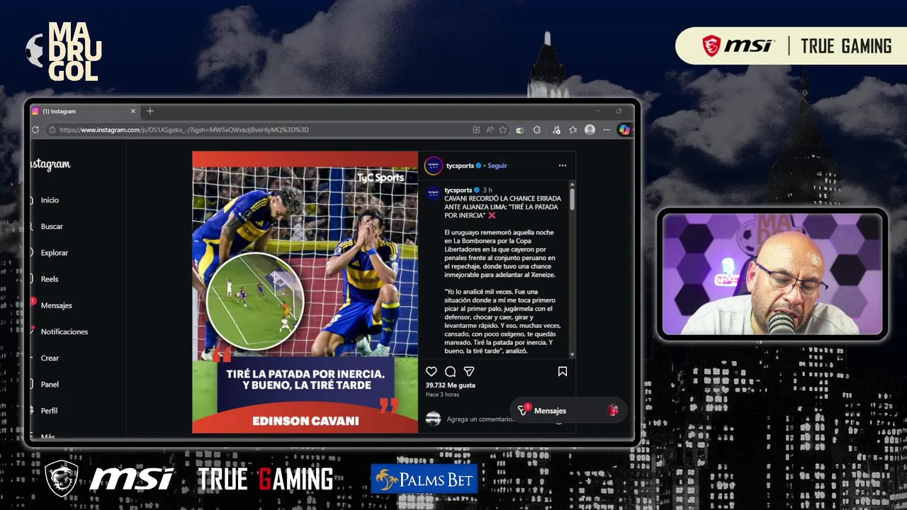
Task: View who liked: 39.732 Me gusta
Action: click(451, 385)
